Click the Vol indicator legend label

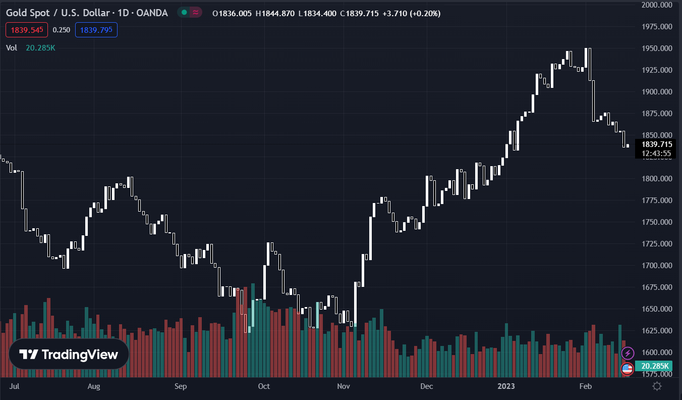12,48
